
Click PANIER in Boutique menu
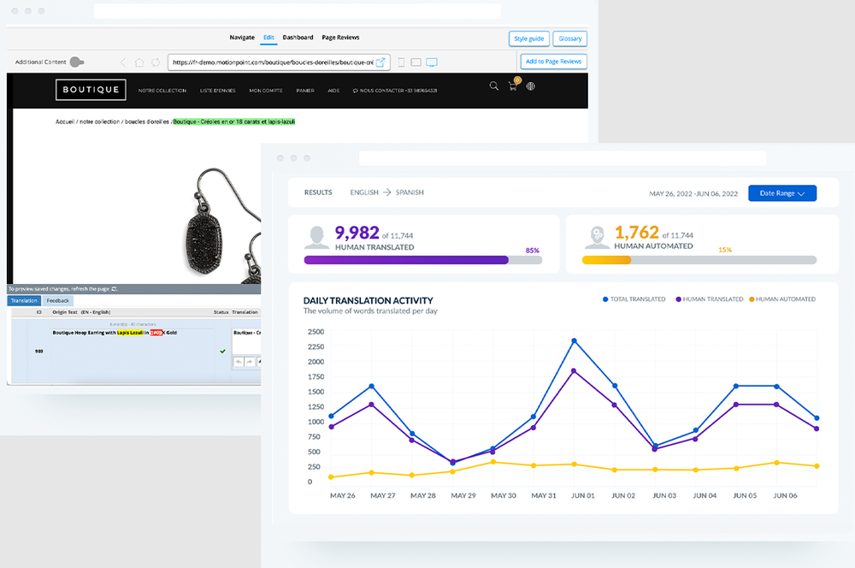305,91
